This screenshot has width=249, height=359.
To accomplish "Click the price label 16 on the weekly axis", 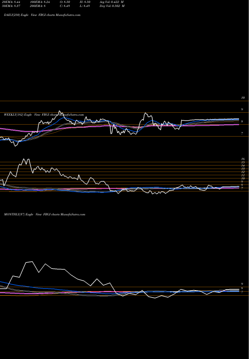I will 243,159.
